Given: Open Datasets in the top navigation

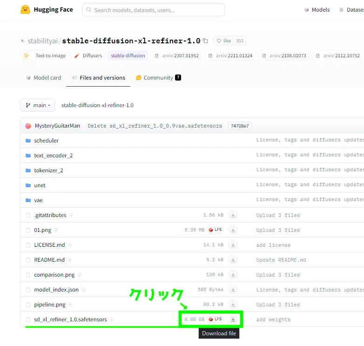Looking at the screenshot, I should [x=351, y=10].
